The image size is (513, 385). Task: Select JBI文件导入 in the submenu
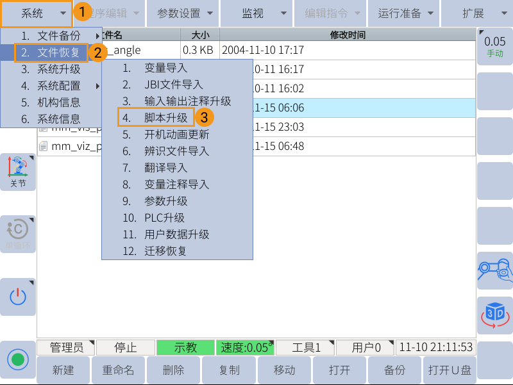click(x=177, y=85)
